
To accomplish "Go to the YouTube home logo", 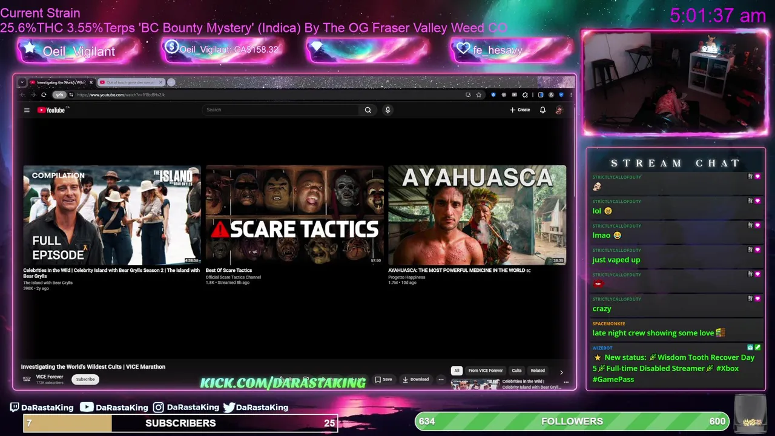I will point(51,110).
